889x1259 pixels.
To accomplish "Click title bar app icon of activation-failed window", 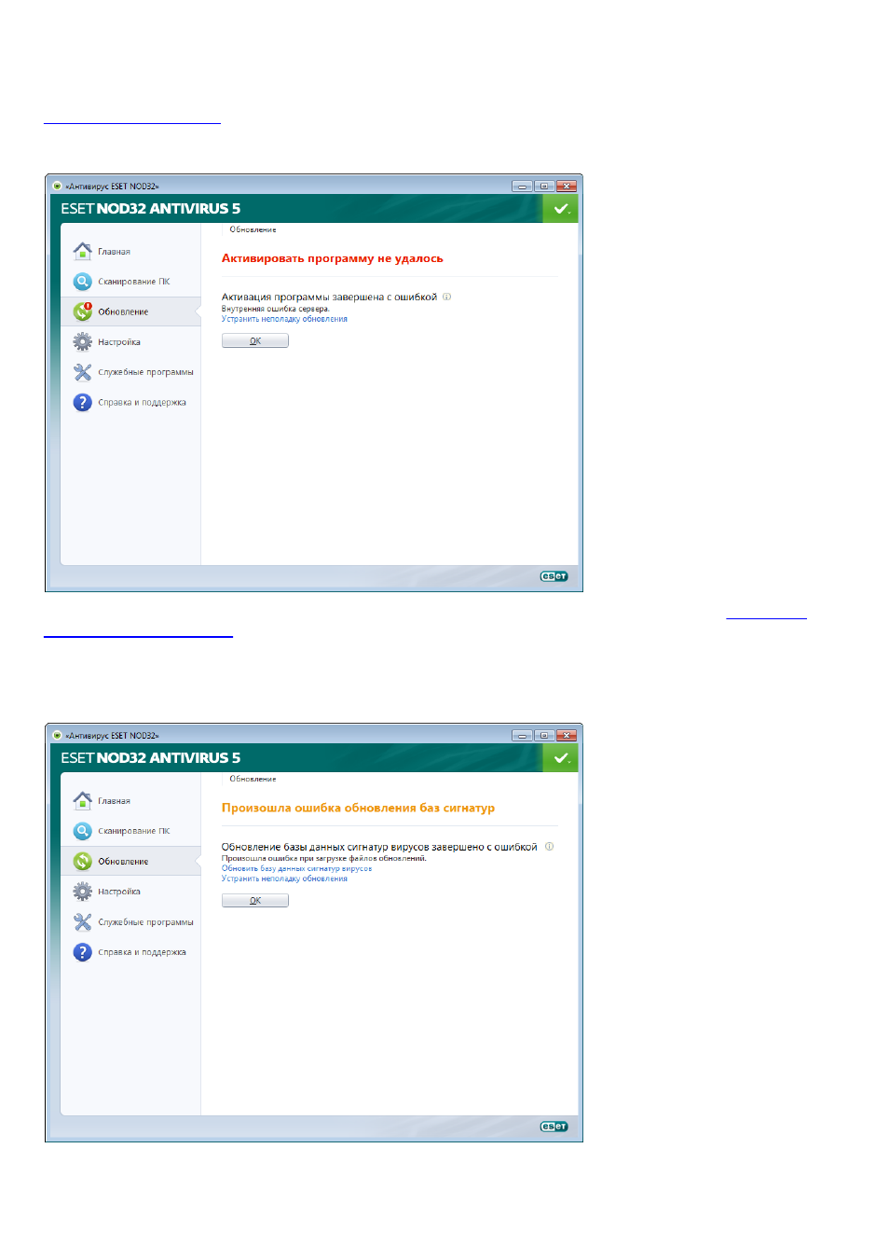I will [x=57, y=186].
